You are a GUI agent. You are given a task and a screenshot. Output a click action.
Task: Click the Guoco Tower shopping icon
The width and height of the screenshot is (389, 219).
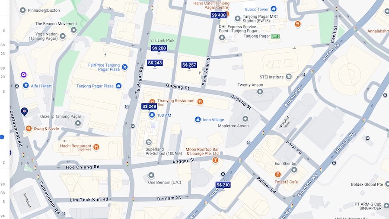click(274, 9)
